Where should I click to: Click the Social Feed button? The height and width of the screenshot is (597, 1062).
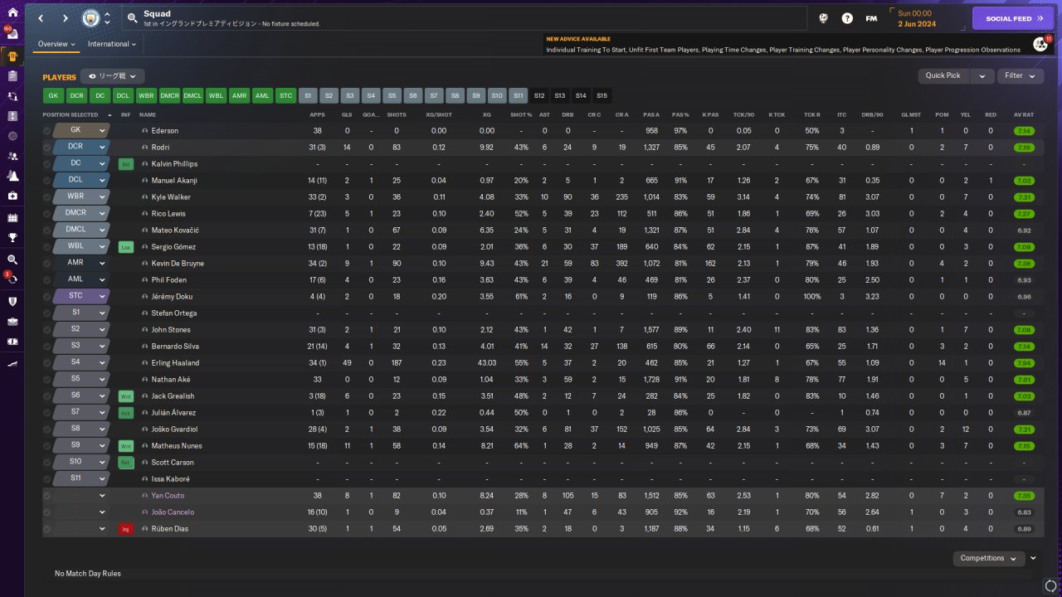click(1013, 18)
